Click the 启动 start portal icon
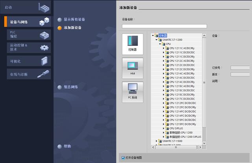The image size is (252, 163). click(x=44, y=7)
